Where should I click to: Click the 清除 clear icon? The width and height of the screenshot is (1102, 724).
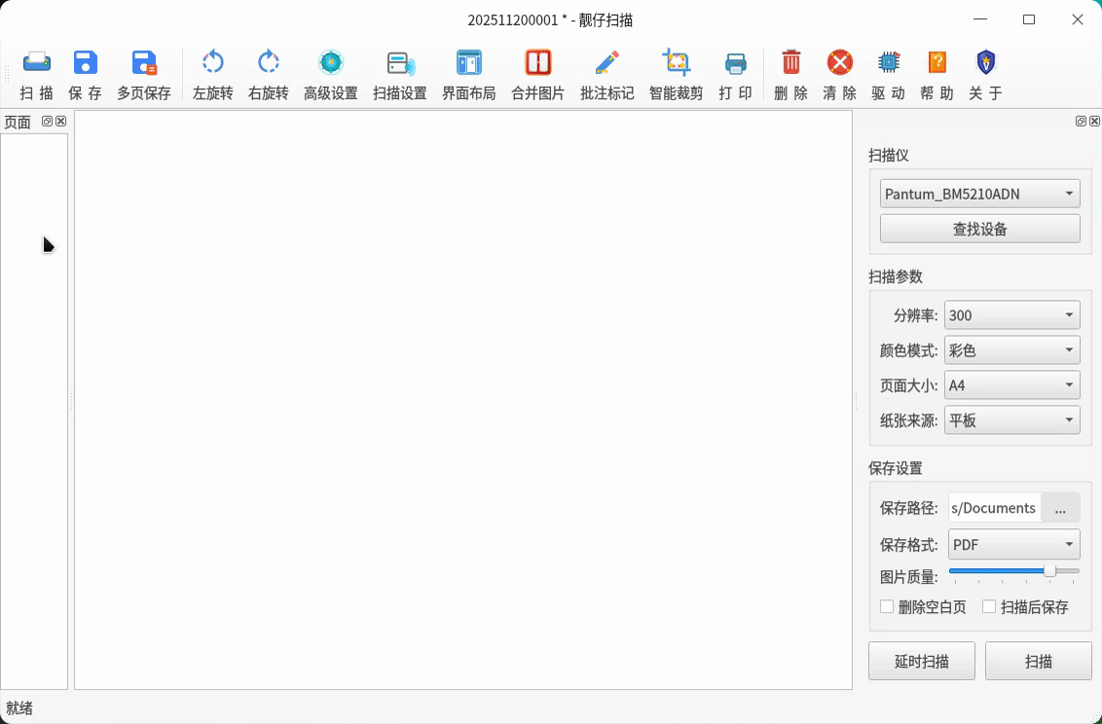840,74
